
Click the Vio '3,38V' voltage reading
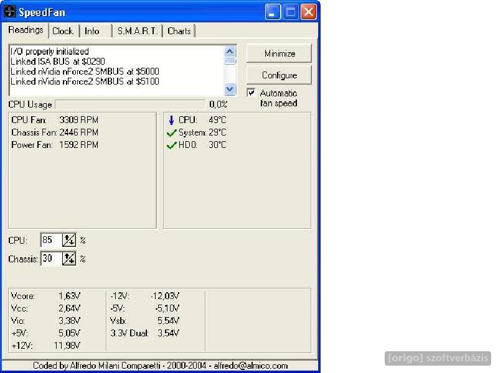70,321
